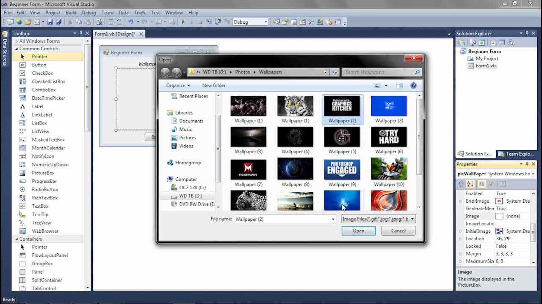The width and height of the screenshot is (542, 304).
Task: Select Documents under Libraries
Action: pos(191,121)
